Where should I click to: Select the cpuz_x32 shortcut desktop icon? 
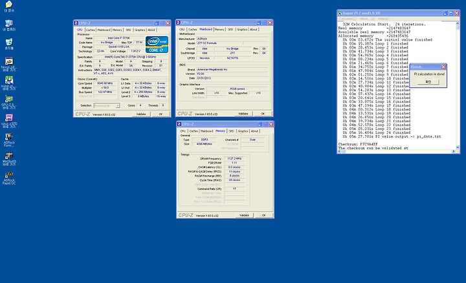(9, 121)
